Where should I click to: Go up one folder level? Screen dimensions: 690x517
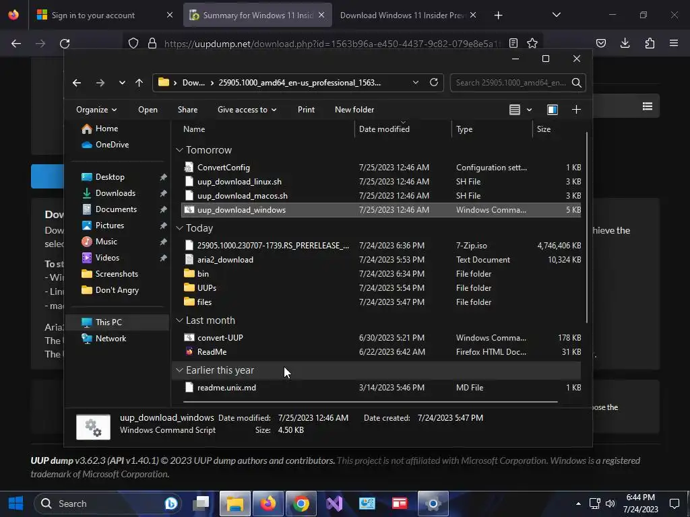139,83
